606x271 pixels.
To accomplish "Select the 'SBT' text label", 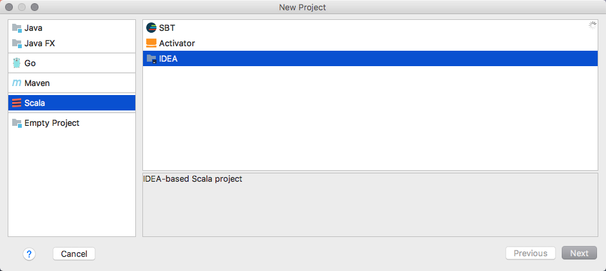I will point(167,28).
